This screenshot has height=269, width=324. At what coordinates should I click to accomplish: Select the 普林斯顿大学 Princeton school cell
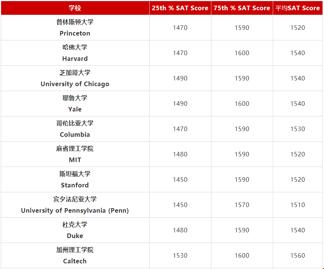pos(75,28)
